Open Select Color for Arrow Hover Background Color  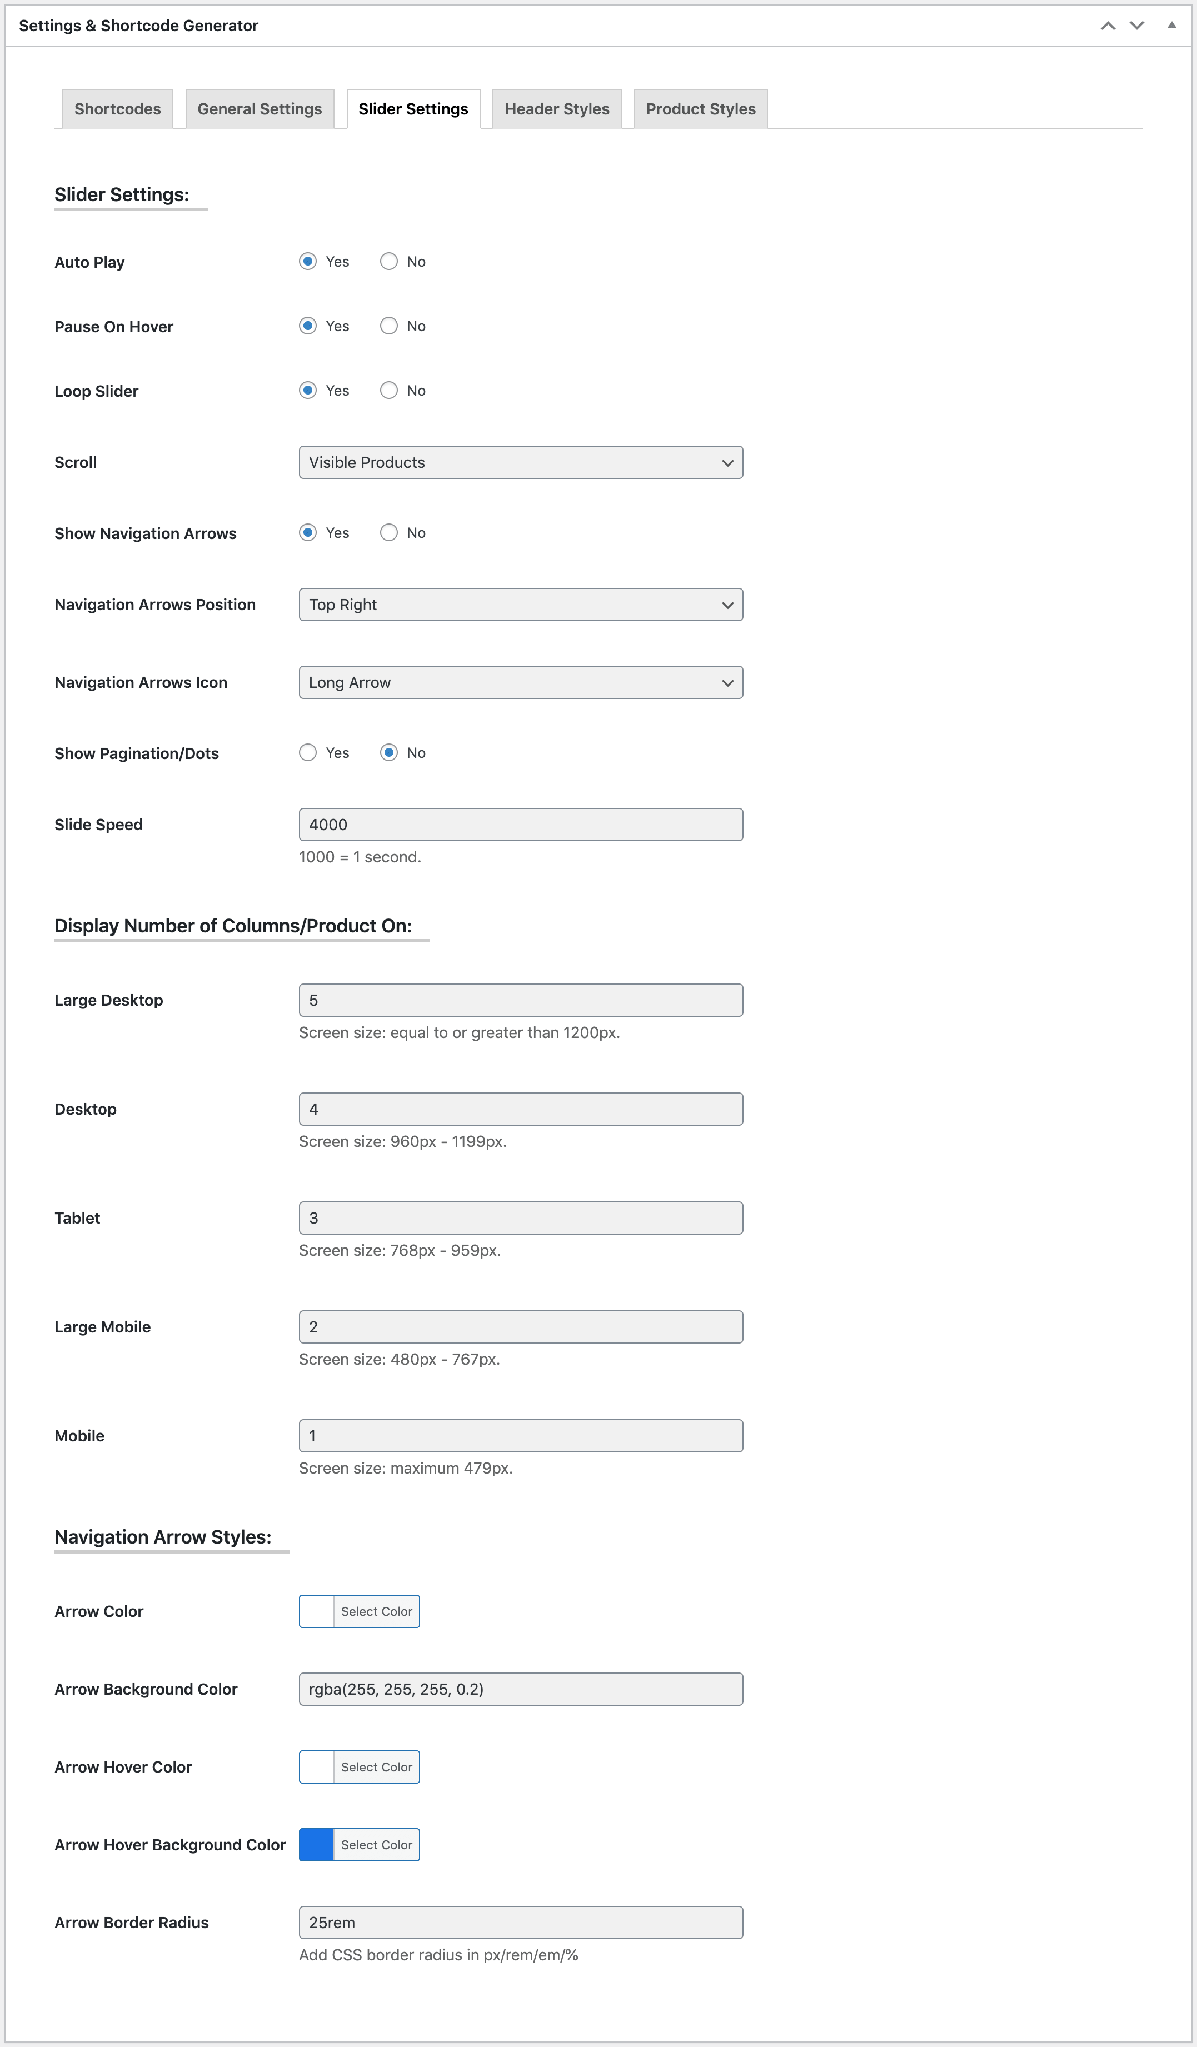[x=376, y=1845]
